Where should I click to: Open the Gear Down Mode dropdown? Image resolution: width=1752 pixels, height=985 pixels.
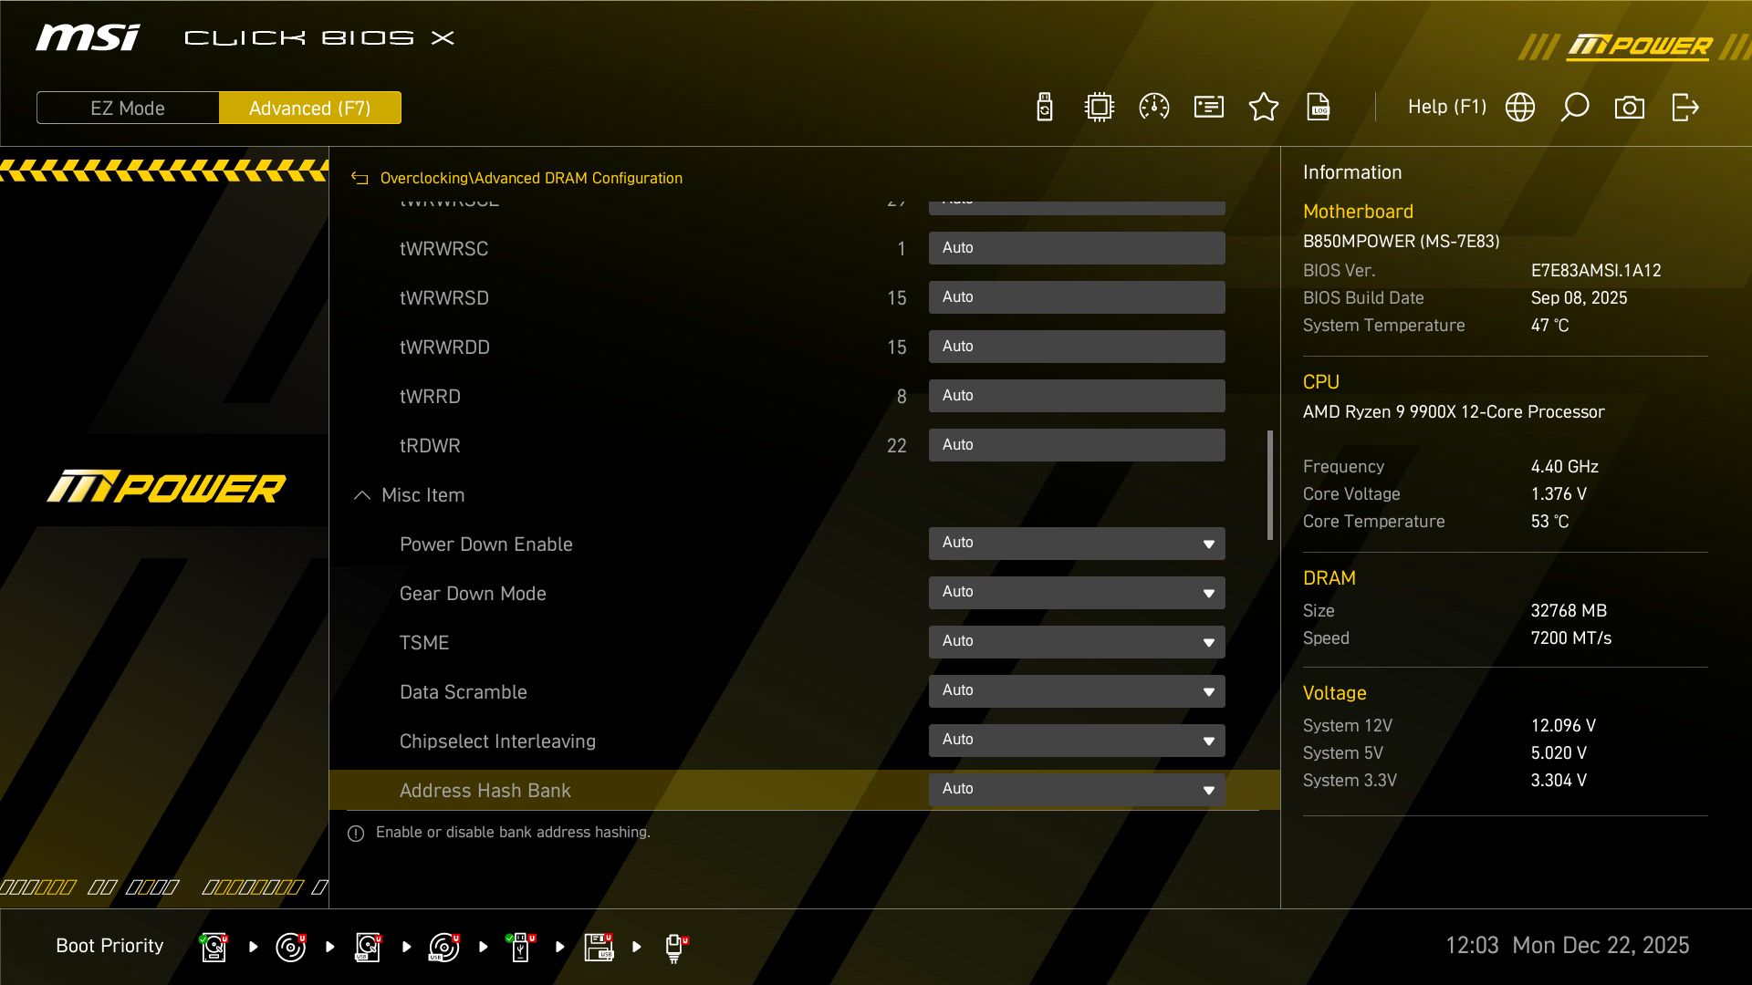coord(1077,592)
